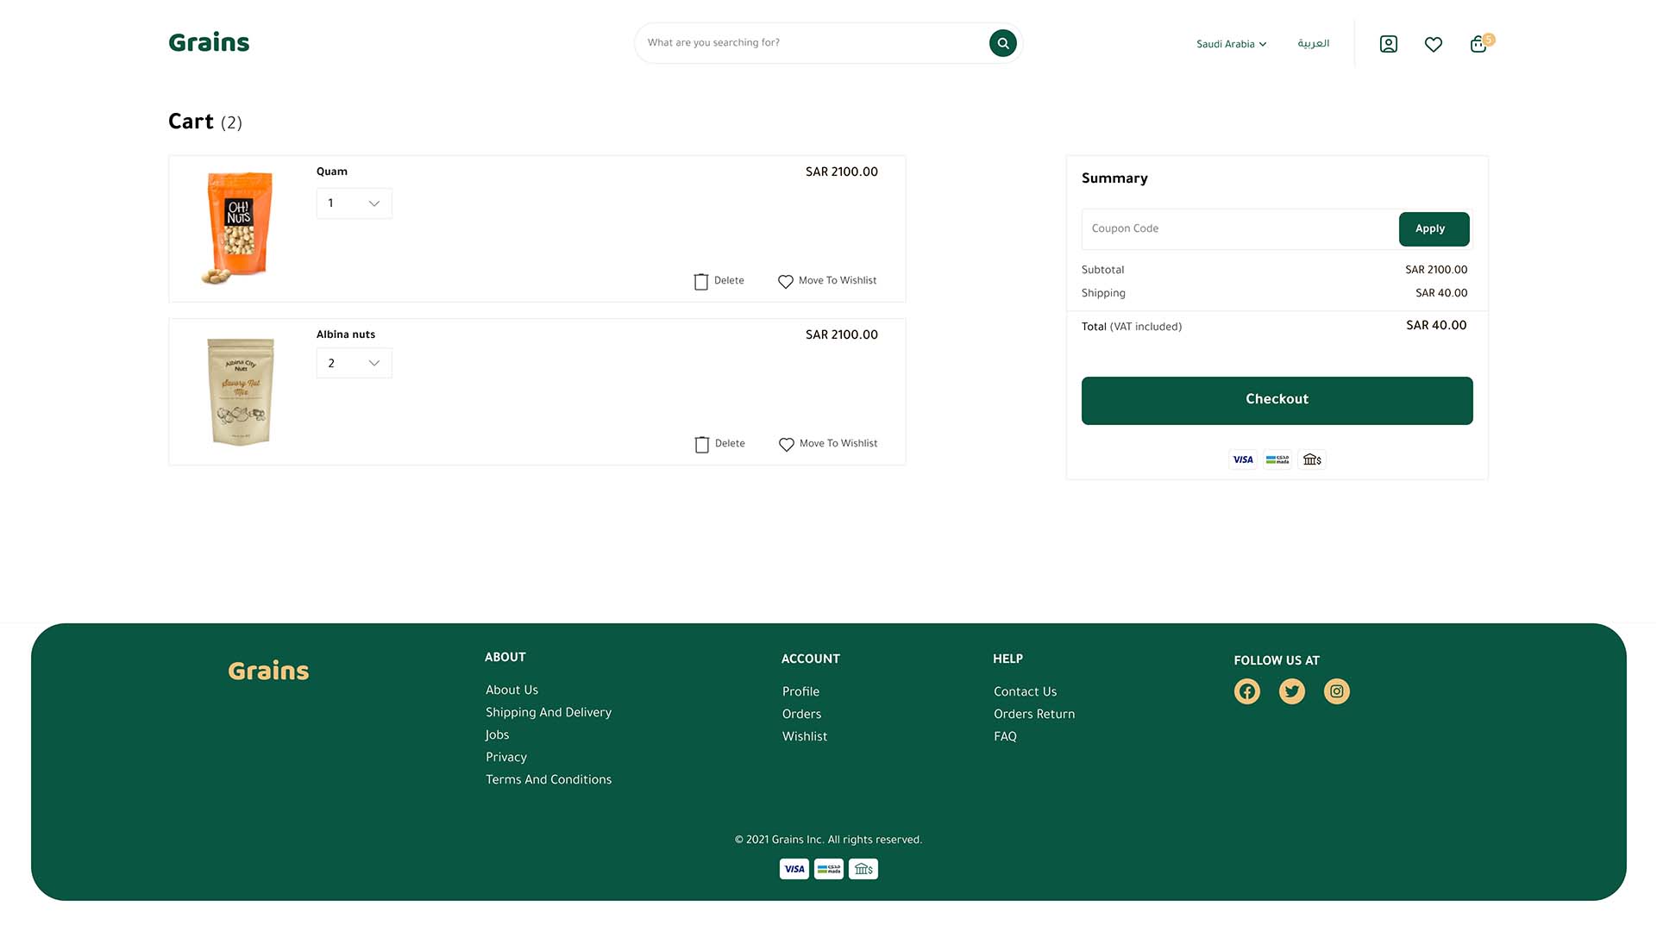Open the Privacy footer link
1657x931 pixels.
pyautogui.click(x=506, y=758)
